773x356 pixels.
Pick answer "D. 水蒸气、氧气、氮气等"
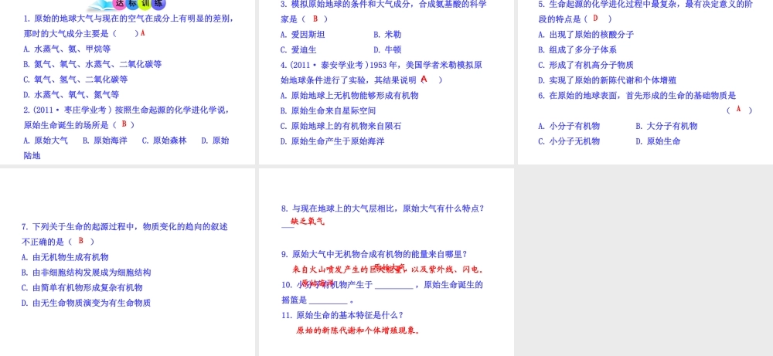(71, 95)
